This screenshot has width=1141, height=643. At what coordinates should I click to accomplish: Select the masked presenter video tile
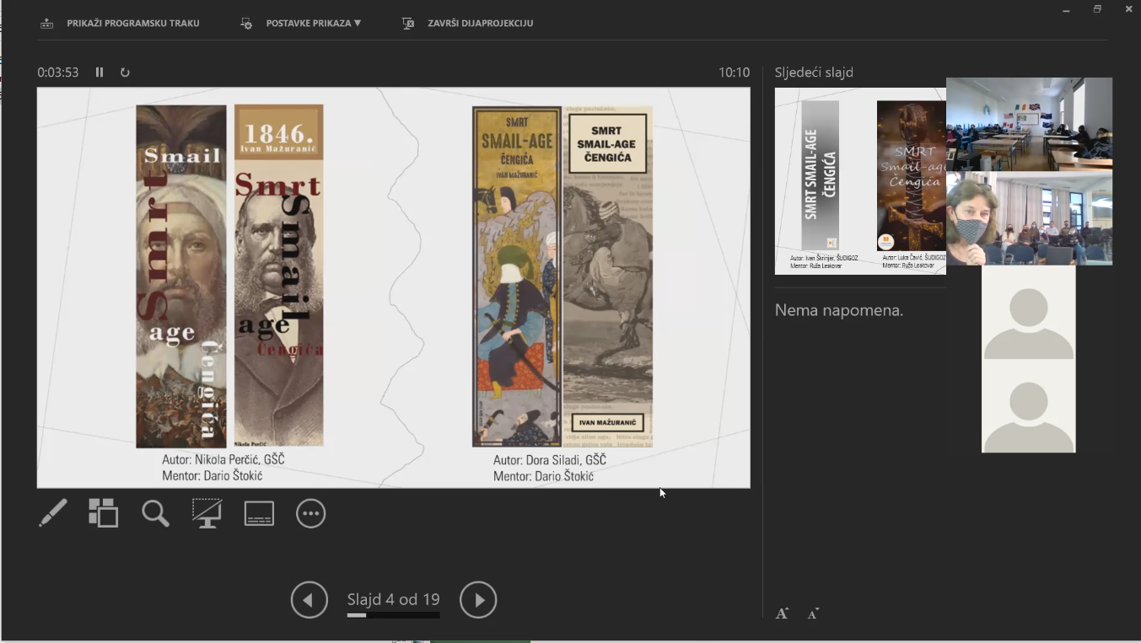(1029, 219)
